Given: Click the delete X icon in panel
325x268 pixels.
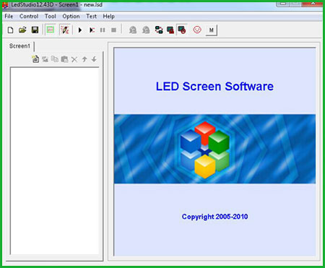Looking at the screenshot, I should pos(74,59).
